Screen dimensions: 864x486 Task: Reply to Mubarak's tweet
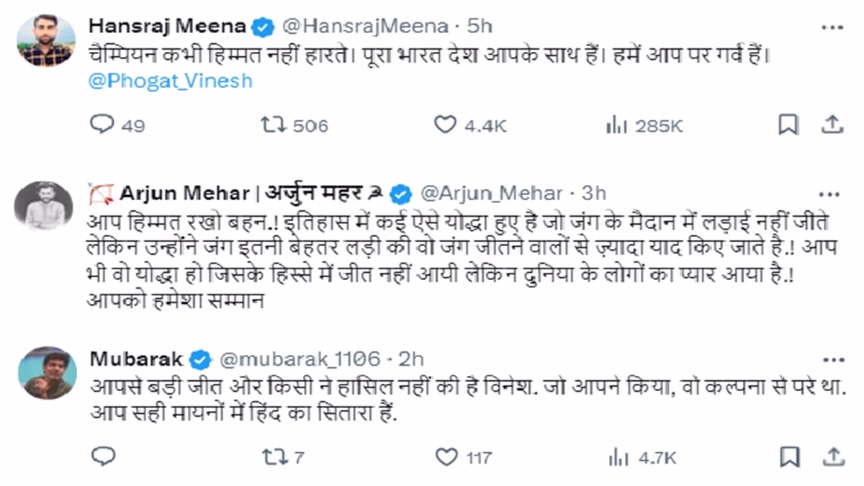pyautogui.click(x=104, y=456)
